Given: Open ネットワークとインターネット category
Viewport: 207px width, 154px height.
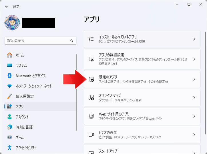Looking at the screenshot, I should [34, 86].
